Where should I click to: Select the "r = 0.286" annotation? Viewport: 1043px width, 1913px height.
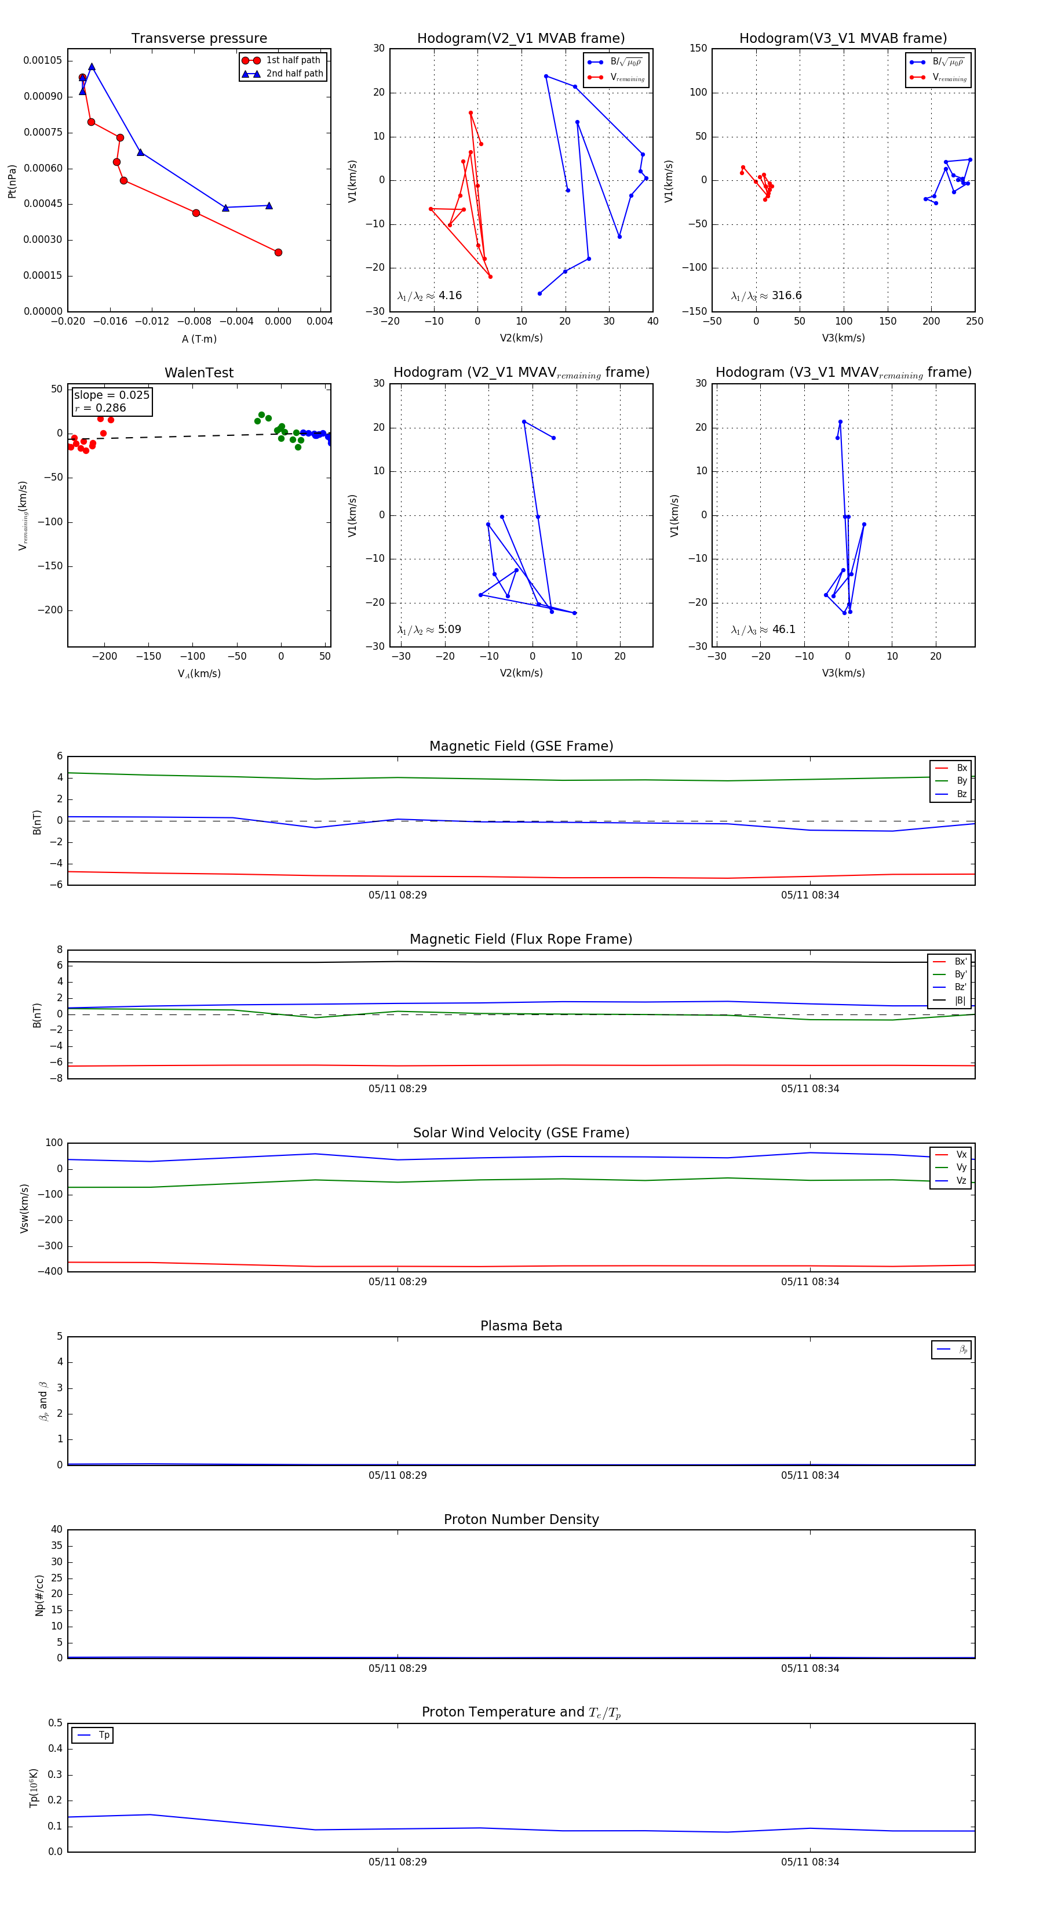100,408
